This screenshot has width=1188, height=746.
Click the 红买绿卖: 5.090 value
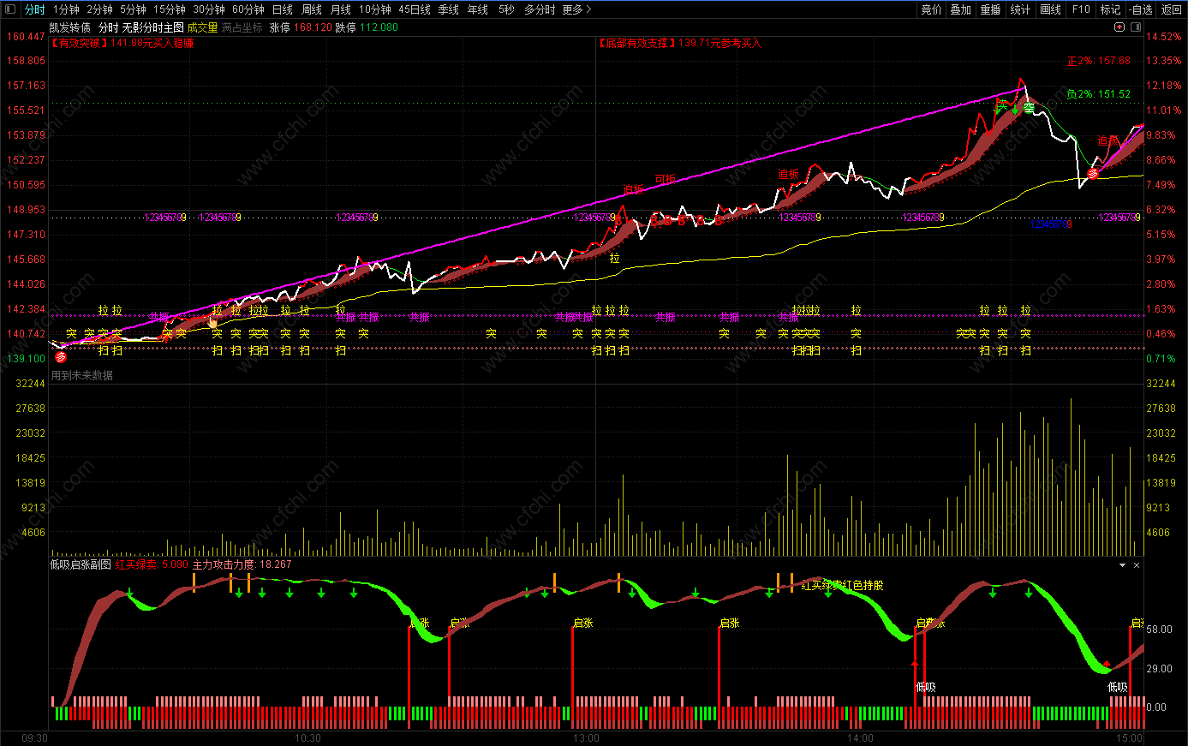[x=152, y=564]
